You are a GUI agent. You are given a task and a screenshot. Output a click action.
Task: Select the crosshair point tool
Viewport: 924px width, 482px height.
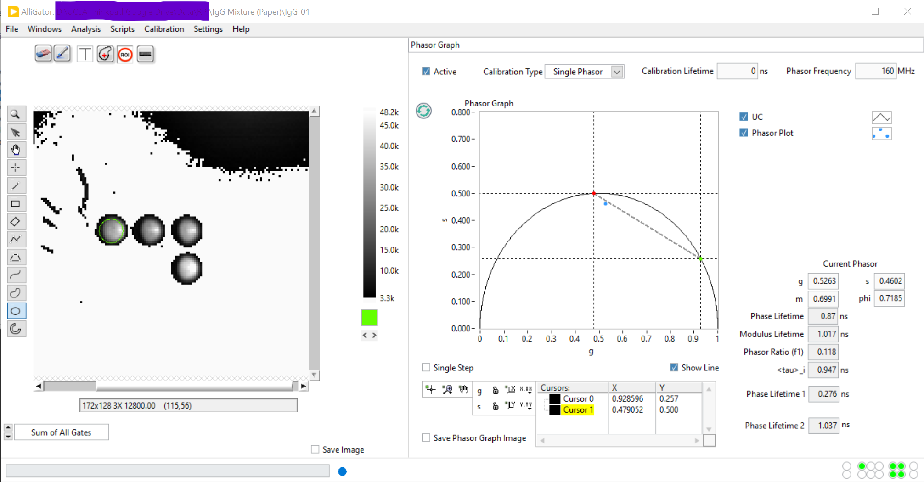16,168
